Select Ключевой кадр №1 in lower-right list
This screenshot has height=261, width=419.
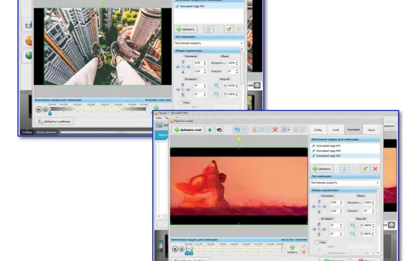coord(345,146)
